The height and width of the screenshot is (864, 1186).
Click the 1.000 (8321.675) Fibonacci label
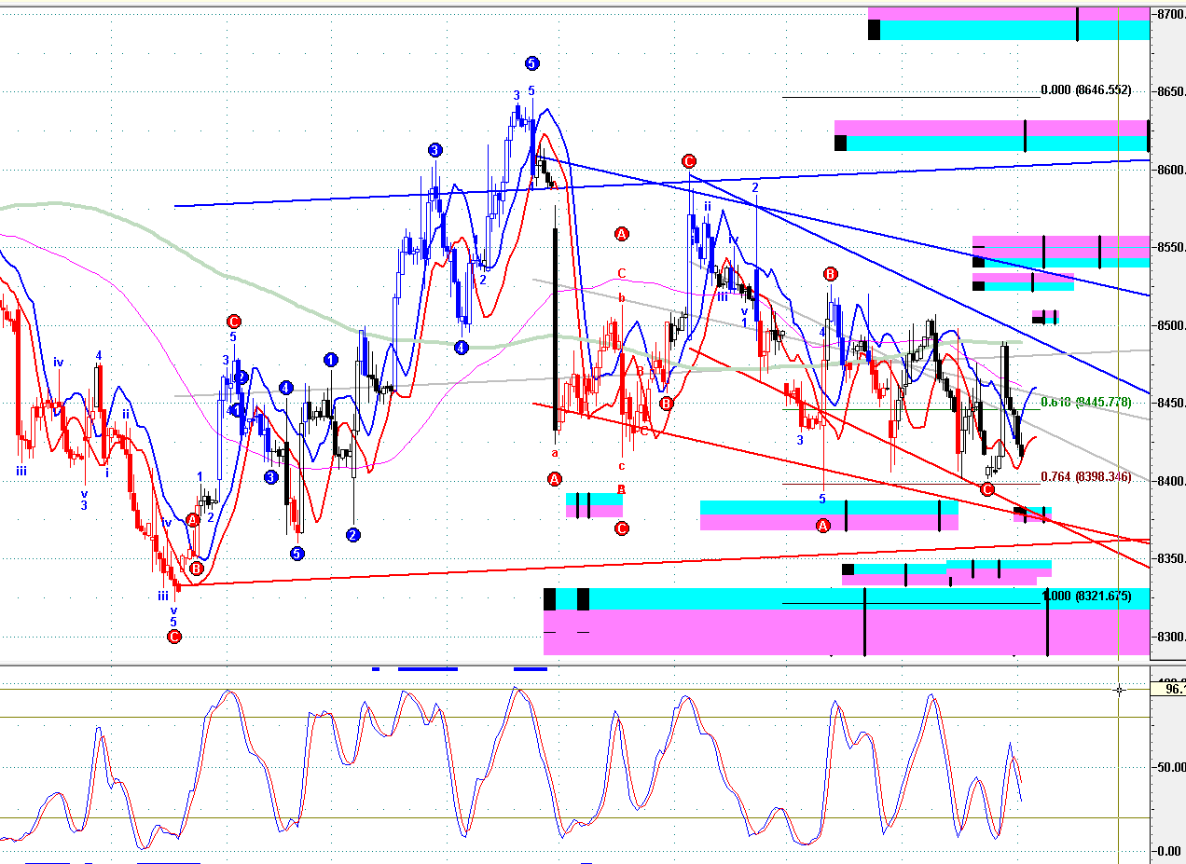[1085, 596]
